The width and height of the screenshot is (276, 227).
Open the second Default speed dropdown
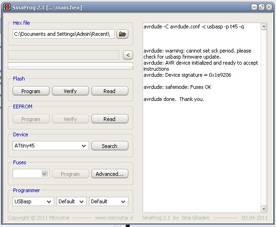[109, 201]
